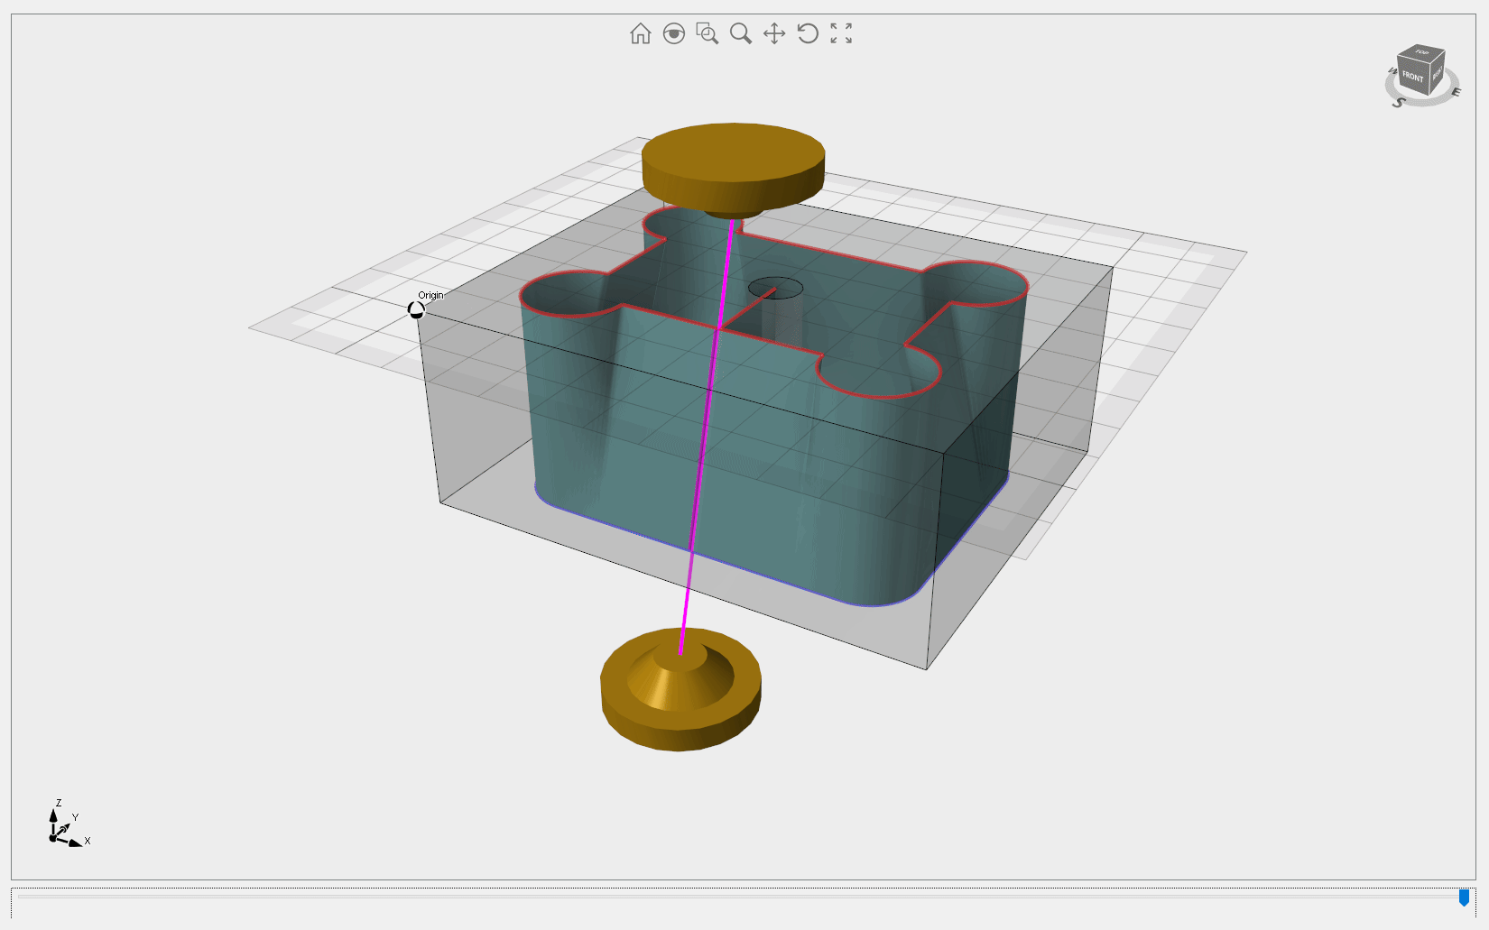Click the blue simulation slider handle
The width and height of the screenshot is (1489, 930).
[1464, 898]
